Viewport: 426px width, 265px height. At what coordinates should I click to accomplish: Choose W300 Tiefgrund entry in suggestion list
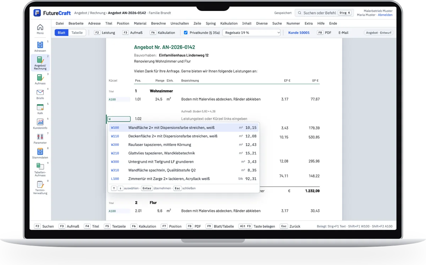click(184, 162)
